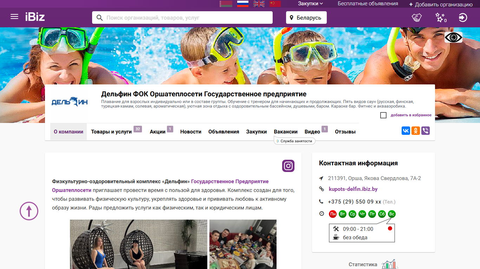Click the Статистика heading
The image size is (480, 269).
coord(363,264)
